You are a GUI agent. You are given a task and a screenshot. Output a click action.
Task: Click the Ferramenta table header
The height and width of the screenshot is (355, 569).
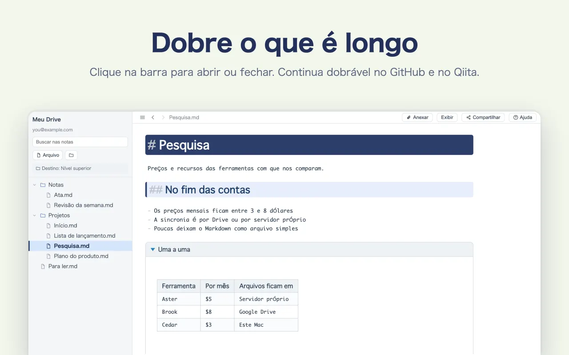[x=179, y=286]
